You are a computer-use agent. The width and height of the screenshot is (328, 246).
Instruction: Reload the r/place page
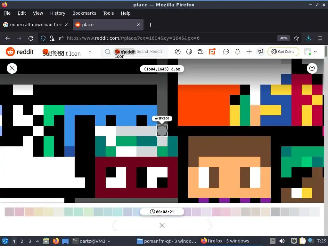click(31, 38)
